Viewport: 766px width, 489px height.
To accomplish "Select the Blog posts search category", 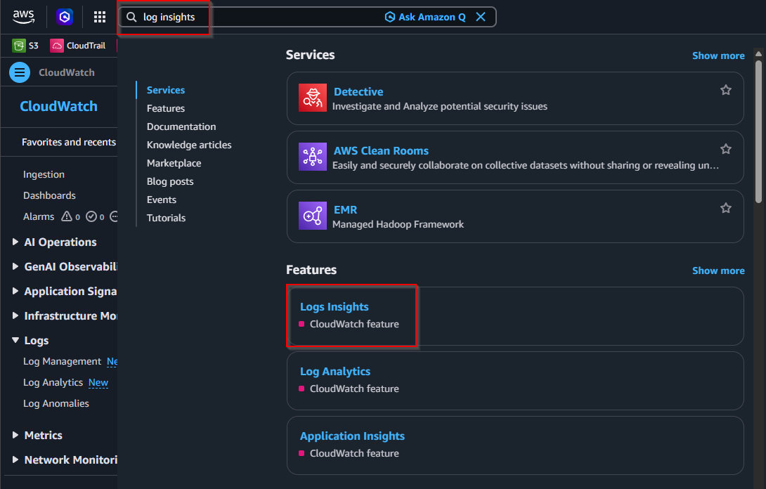I will coord(170,181).
